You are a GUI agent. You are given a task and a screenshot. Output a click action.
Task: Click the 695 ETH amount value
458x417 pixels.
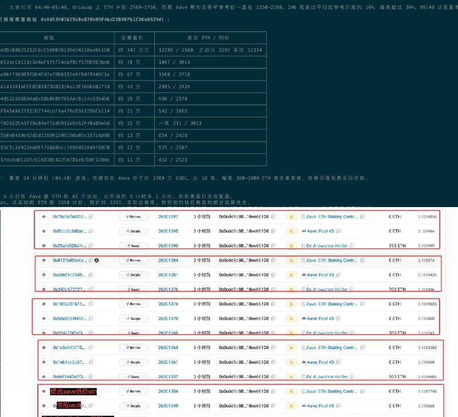click(397, 246)
